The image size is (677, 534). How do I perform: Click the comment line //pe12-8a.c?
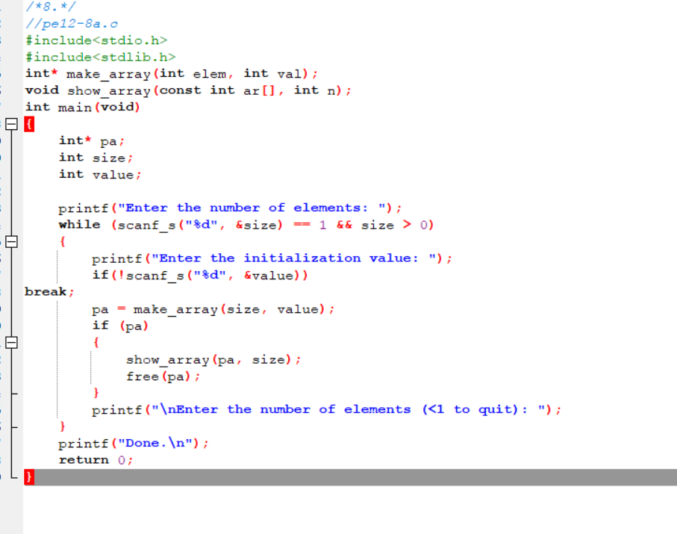click(x=72, y=24)
